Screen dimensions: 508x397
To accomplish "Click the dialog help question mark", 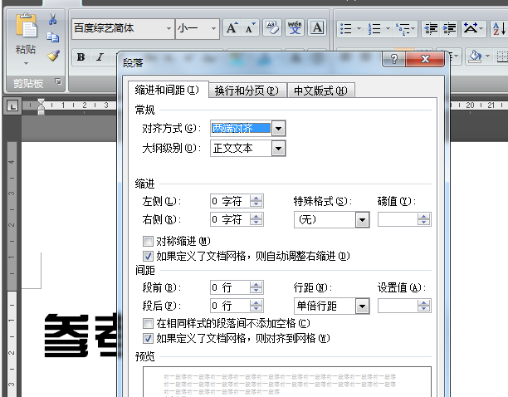I will pos(394,59).
